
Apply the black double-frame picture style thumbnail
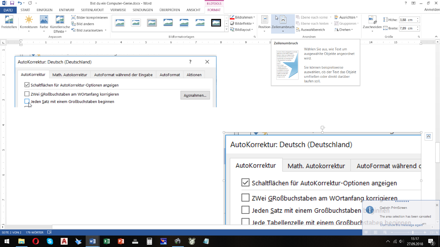(216, 23)
